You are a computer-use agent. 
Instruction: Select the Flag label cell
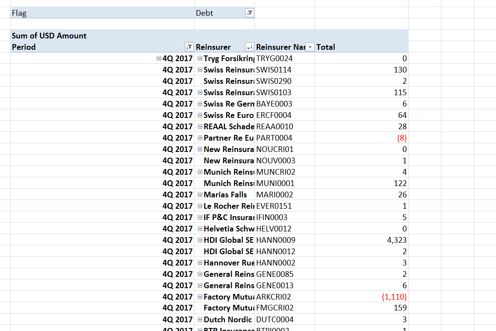coord(102,13)
